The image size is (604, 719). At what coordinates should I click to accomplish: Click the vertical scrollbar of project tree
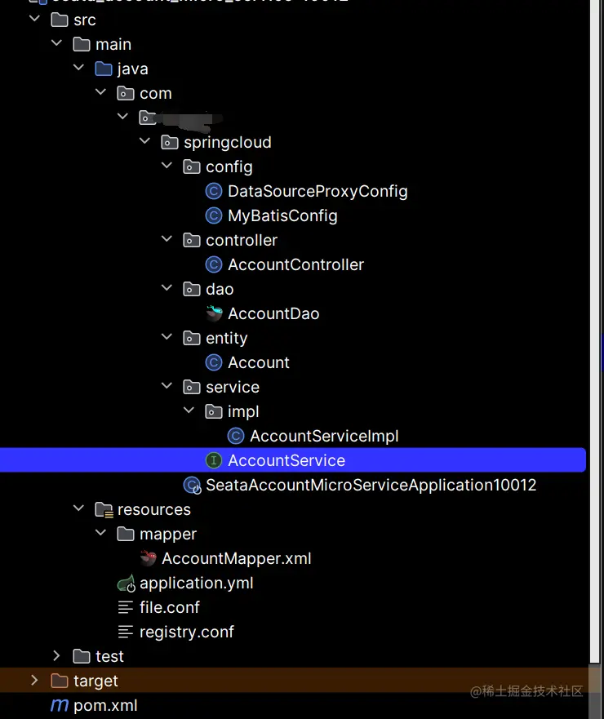point(596,326)
